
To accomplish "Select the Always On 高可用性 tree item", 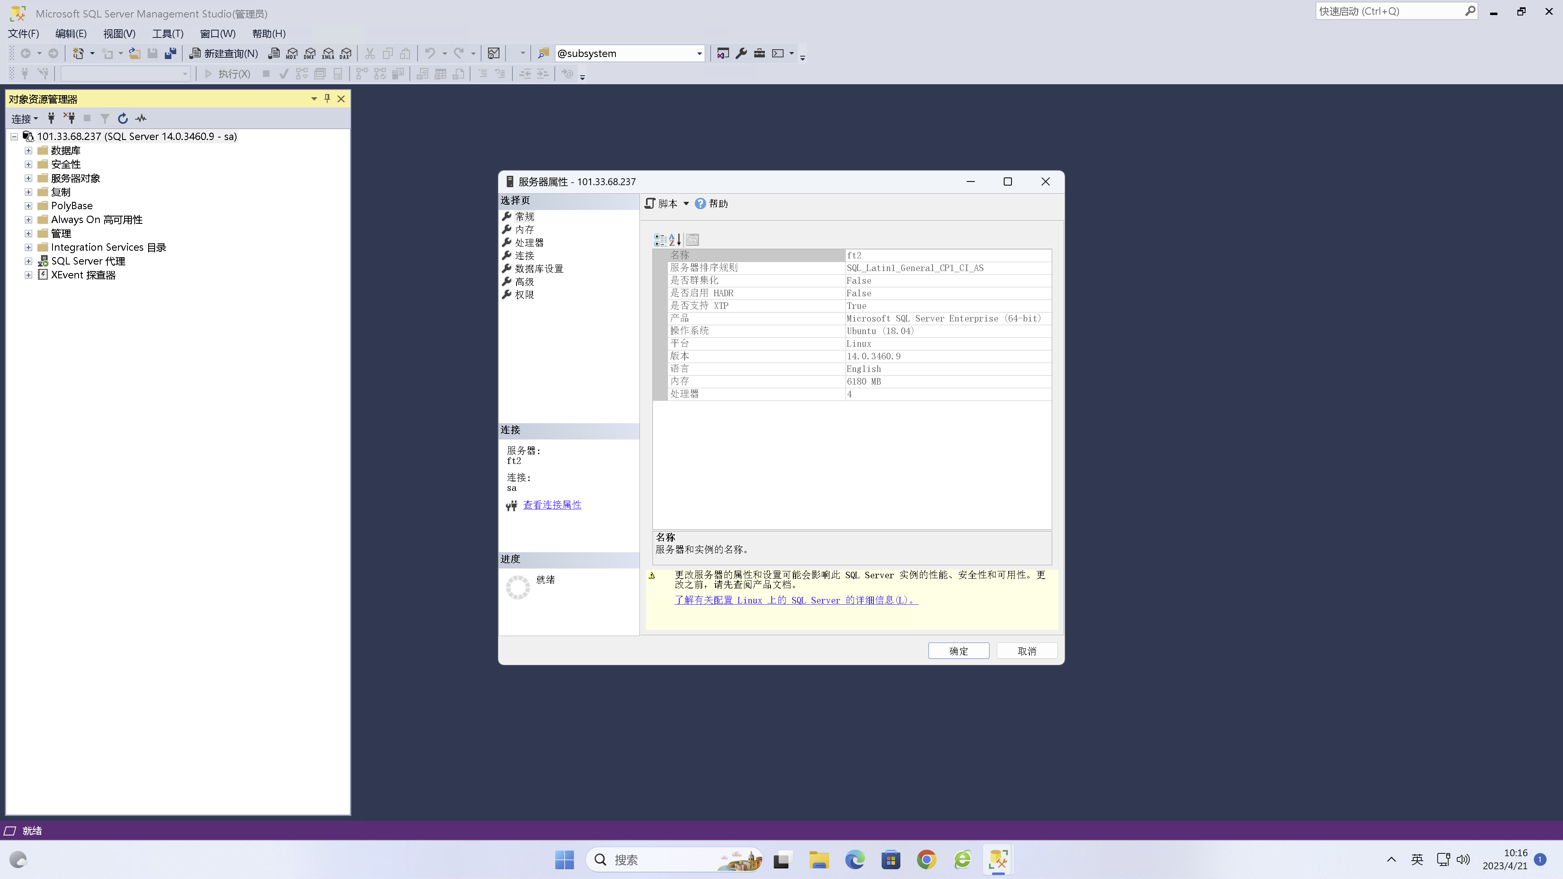I will pyautogui.click(x=96, y=220).
